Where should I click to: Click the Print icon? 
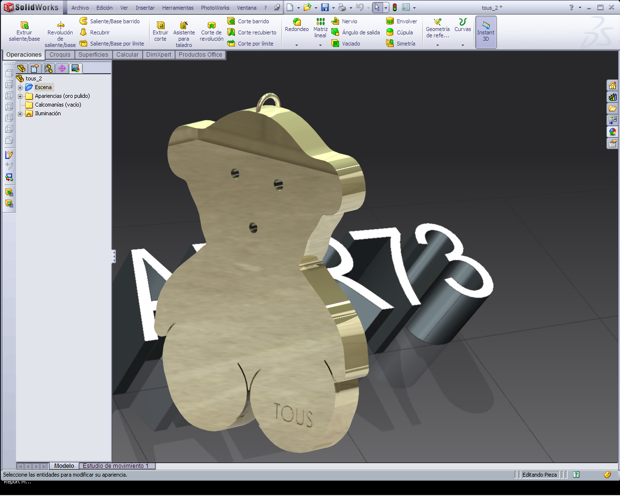pyautogui.click(x=342, y=7)
